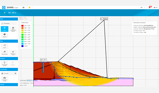Open the EN language selector

click(x=155, y=7)
